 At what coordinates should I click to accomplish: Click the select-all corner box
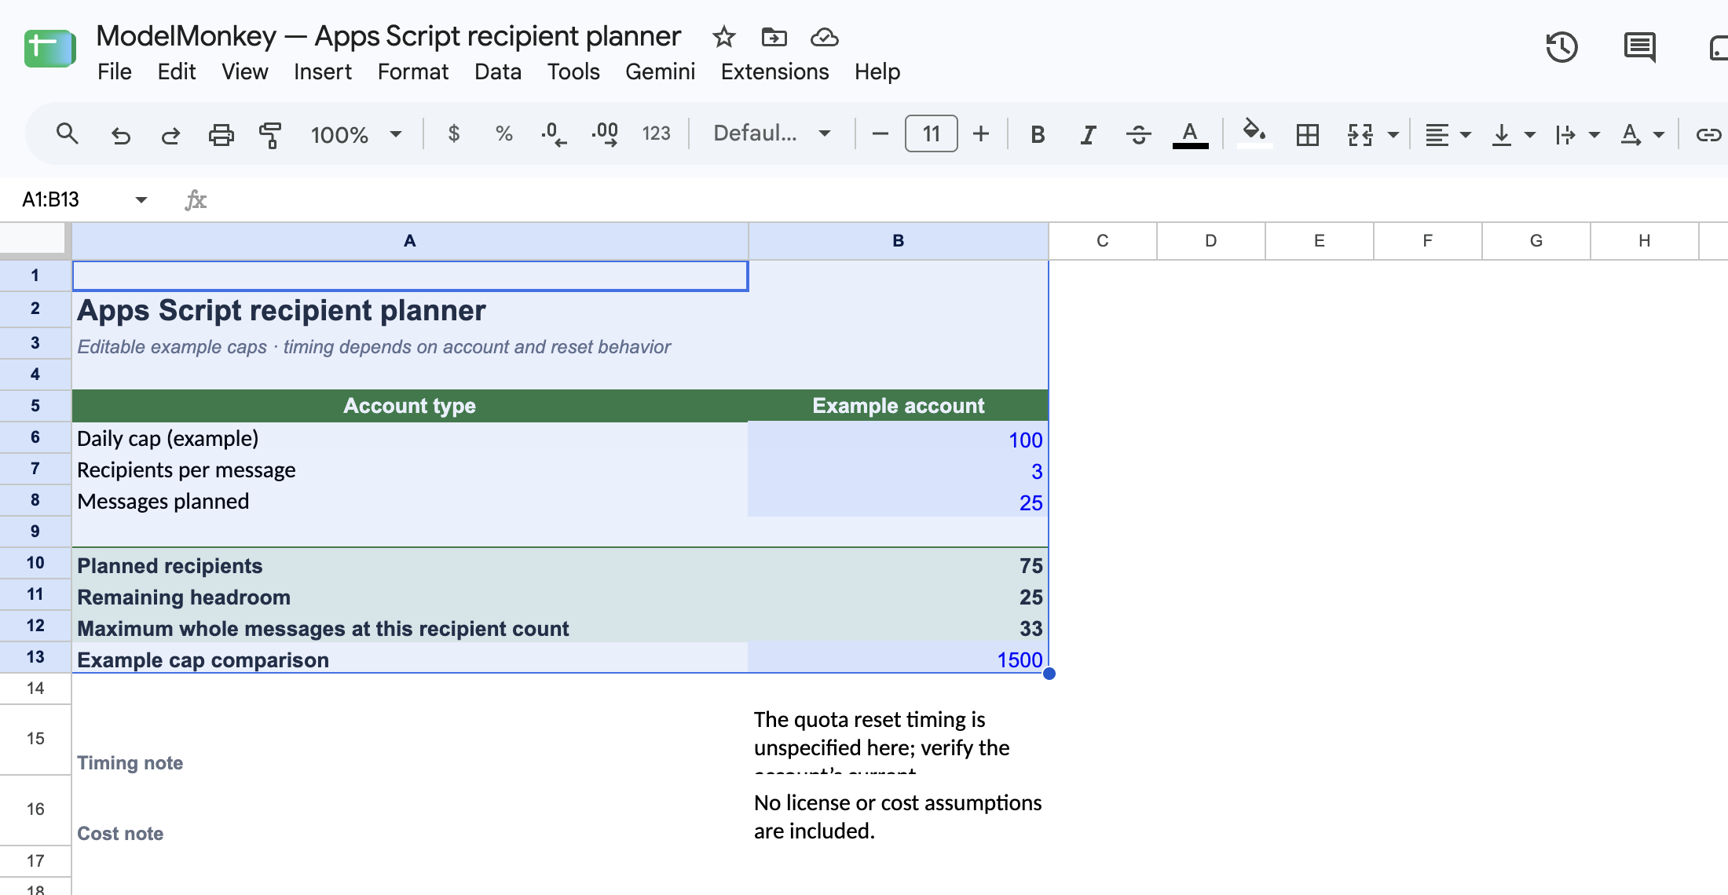(x=32, y=238)
